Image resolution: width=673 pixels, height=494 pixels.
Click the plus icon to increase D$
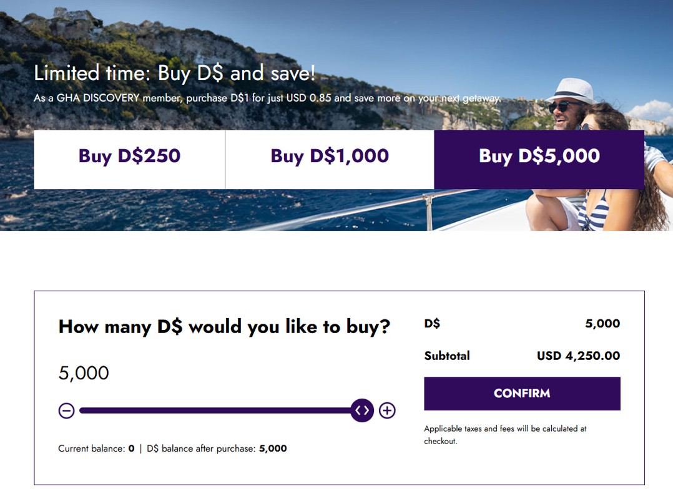[x=387, y=410]
